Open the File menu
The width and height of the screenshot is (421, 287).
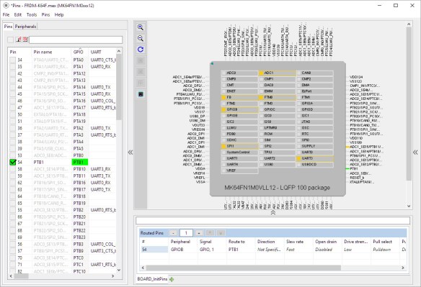coord(6,14)
